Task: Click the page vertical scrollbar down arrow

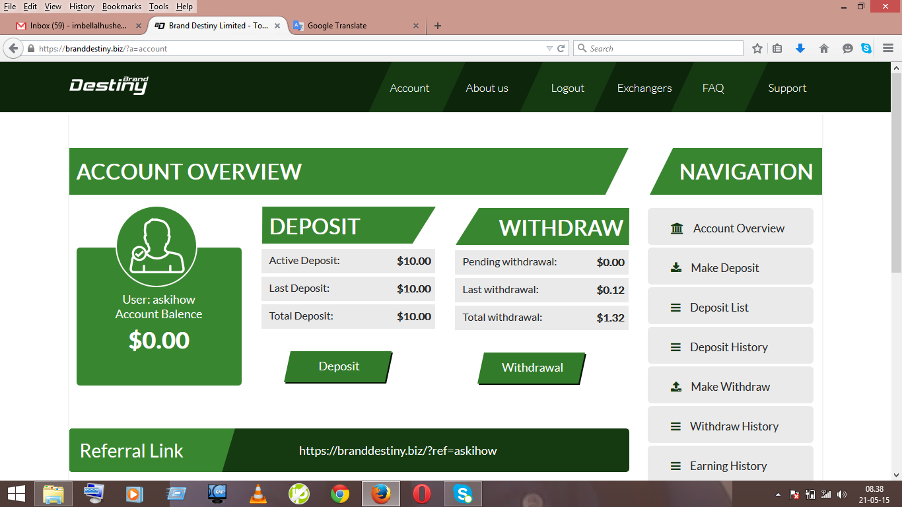Action: 896,474
